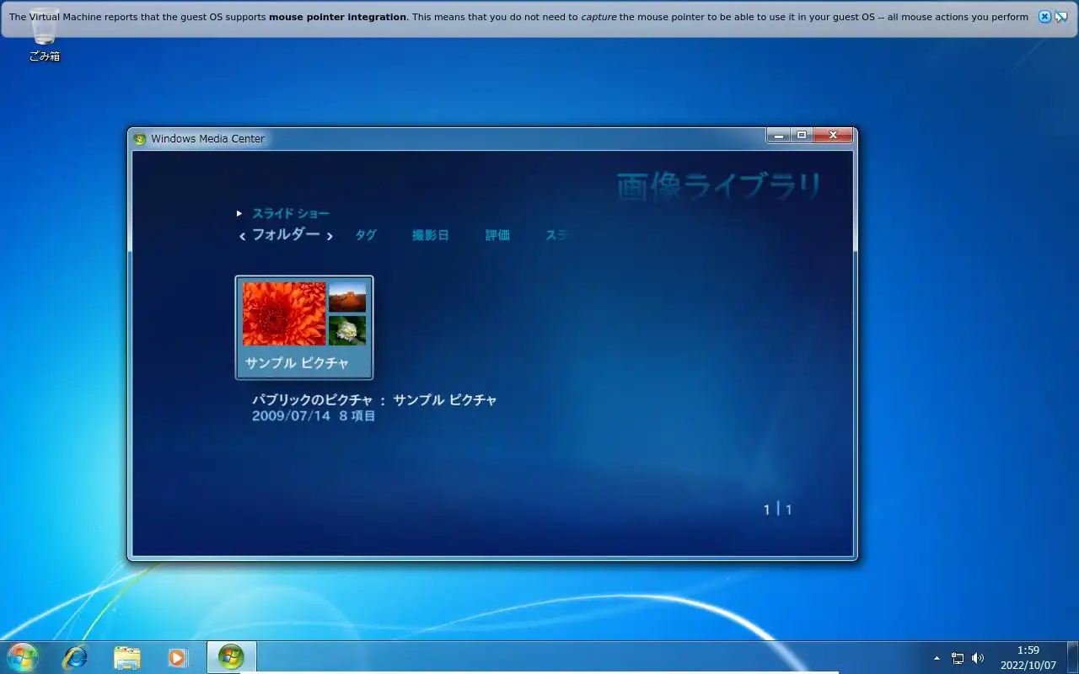Close the Windows Media Center window
Image resolution: width=1079 pixels, height=674 pixels.
tap(833, 136)
